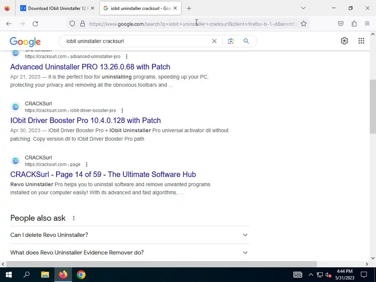
Task: Open options dots for iobit-driver-booster-pro result
Action: click(x=122, y=111)
